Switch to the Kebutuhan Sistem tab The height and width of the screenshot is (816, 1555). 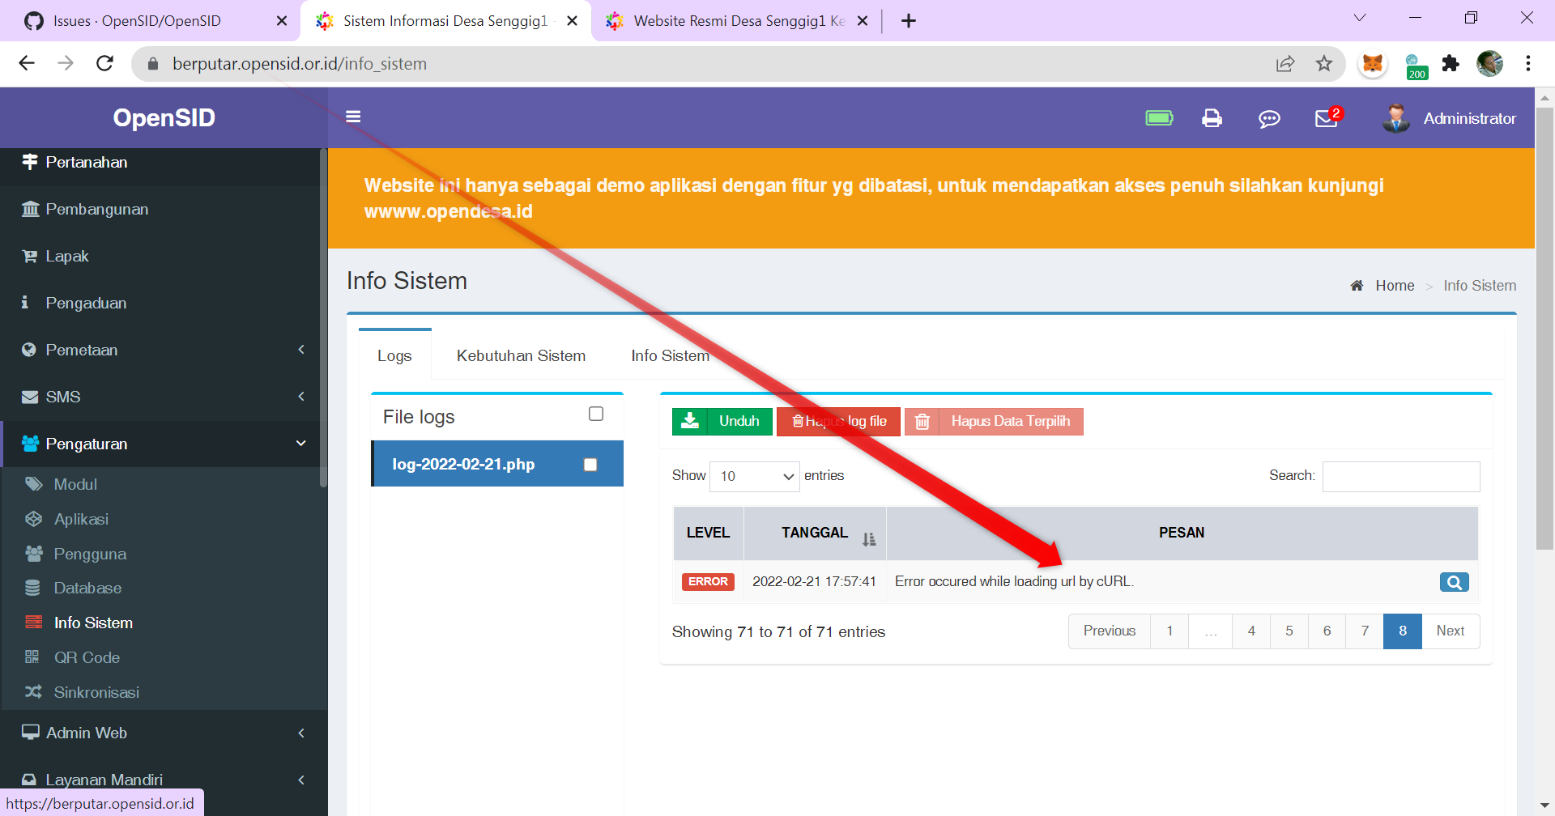[521, 355]
